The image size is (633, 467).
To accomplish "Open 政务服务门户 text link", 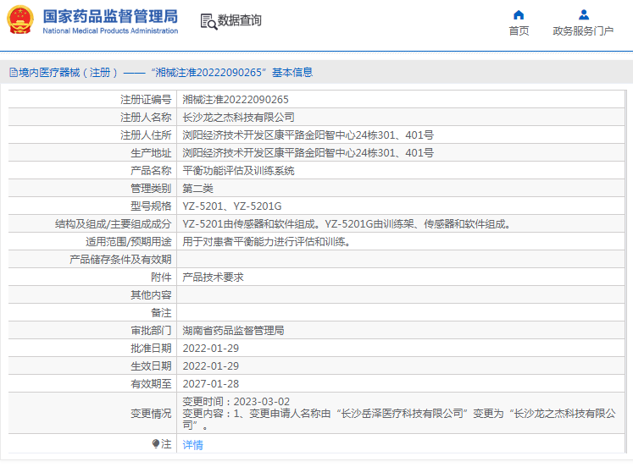I will point(583,30).
